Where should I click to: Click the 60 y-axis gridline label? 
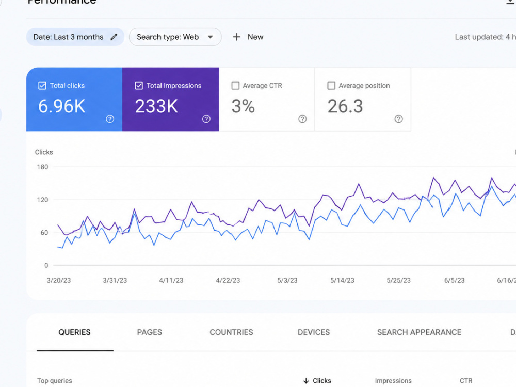tap(44, 233)
